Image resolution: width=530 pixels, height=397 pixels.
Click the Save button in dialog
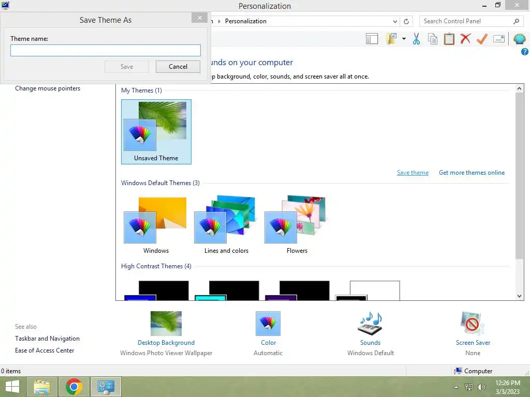(x=127, y=67)
